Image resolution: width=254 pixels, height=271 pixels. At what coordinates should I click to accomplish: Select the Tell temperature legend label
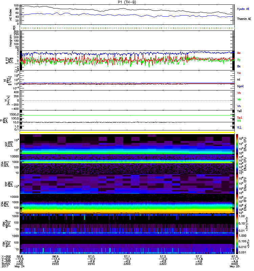pos(239,111)
